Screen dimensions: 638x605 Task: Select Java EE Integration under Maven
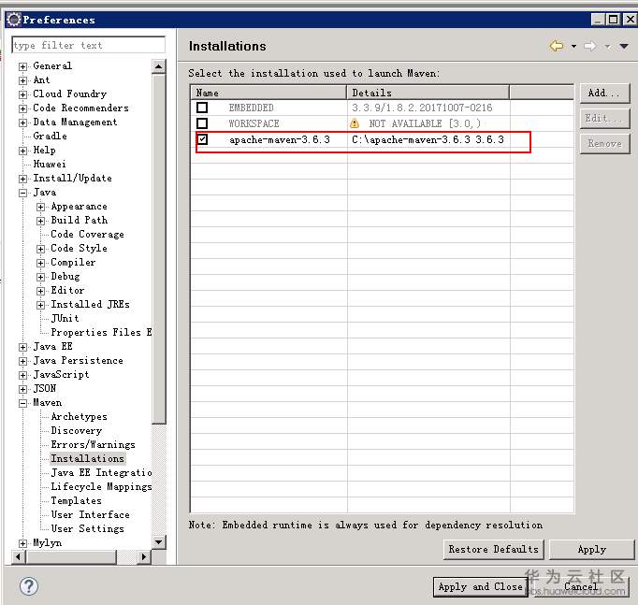(x=101, y=472)
